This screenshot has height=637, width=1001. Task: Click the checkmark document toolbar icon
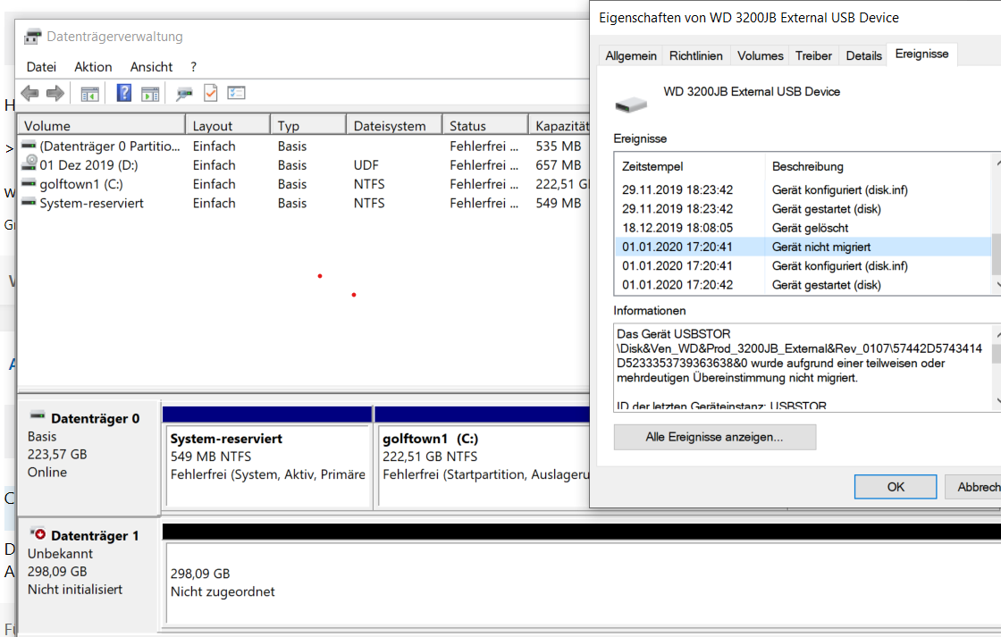point(211,93)
